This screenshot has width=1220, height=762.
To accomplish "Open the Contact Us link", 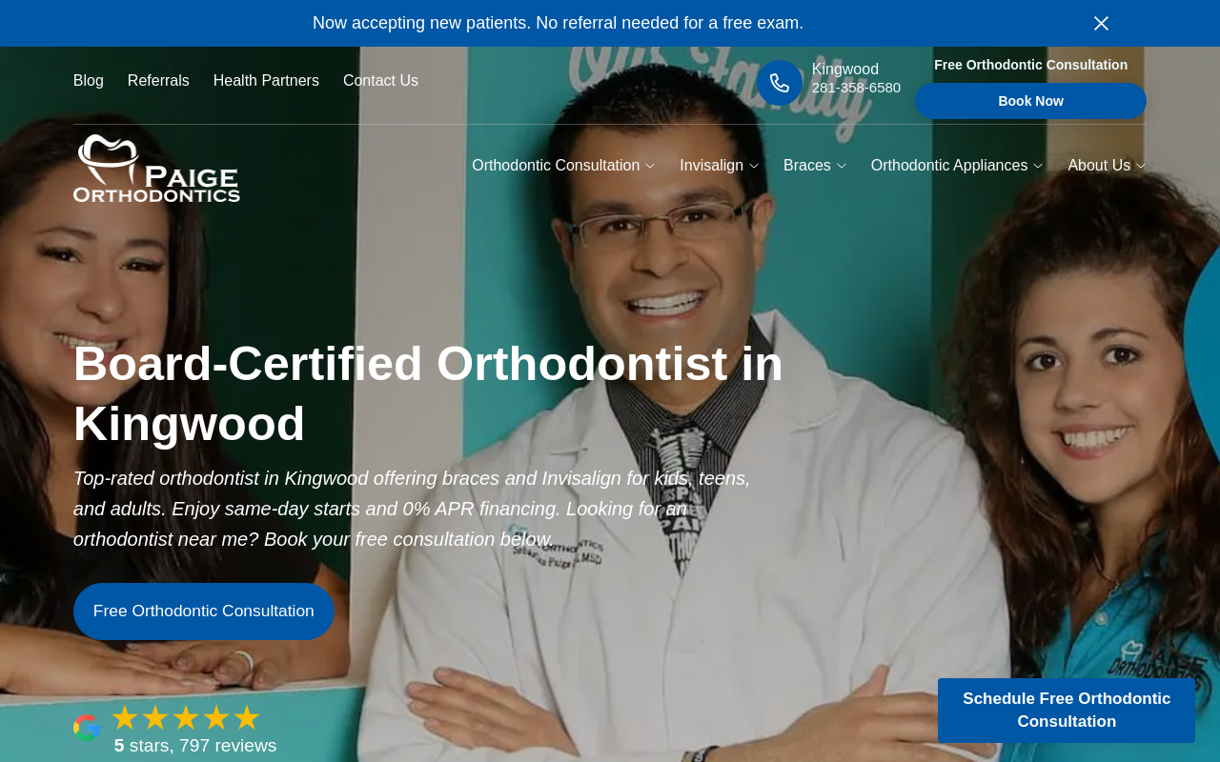I will click(380, 81).
